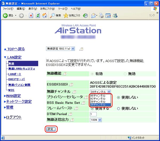Open help icon beside プライバシーセパレータ
Image resolution: width=160 pixels, height=141 pixels.
pyautogui.click(x=86, y=97)
